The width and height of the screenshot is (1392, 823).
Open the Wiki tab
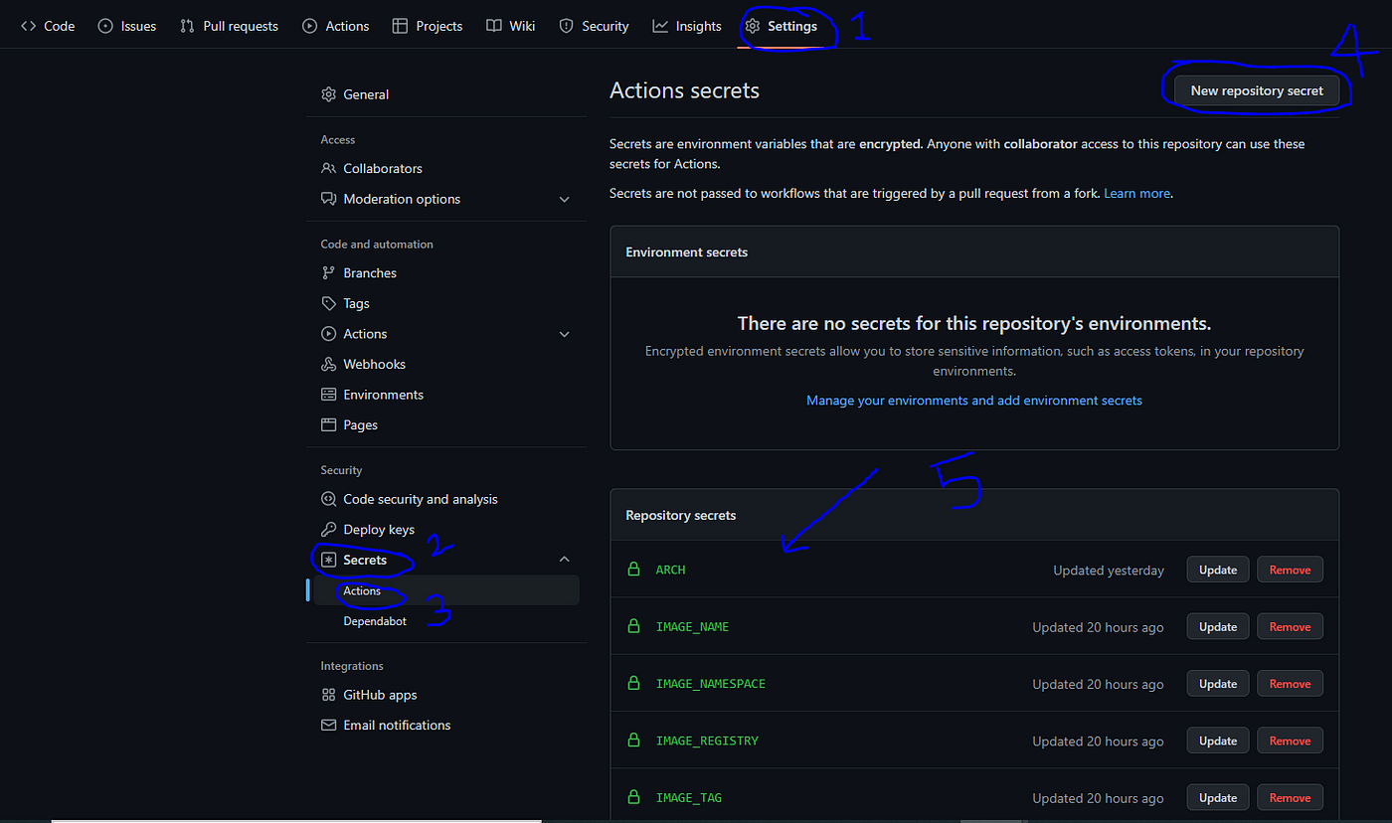click(511, 26)
